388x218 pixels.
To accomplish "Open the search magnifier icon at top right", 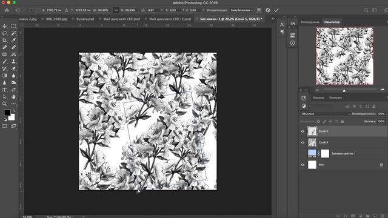I will click(x=366, y=10).
